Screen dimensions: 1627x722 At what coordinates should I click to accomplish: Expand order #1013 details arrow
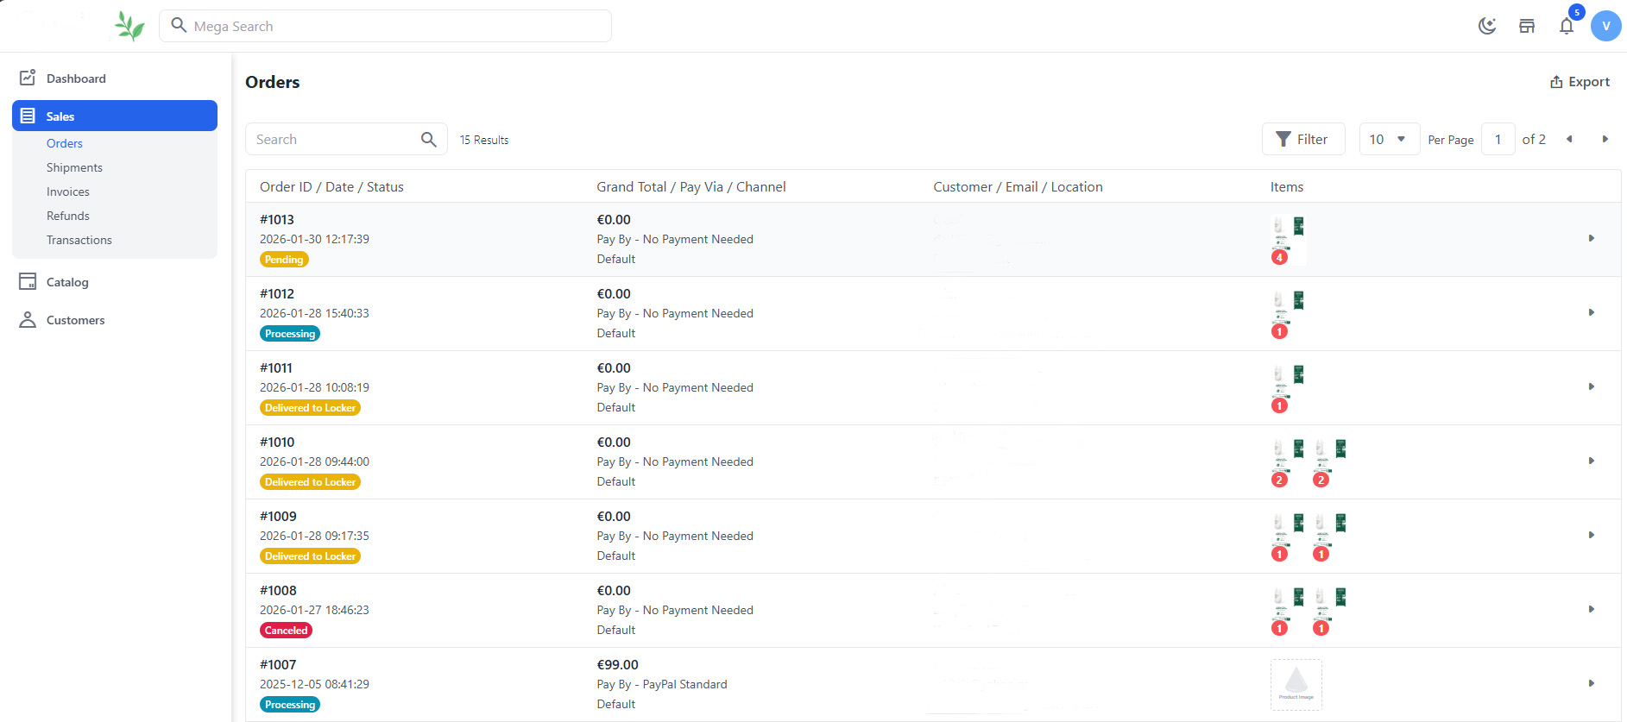point(1591,238)
